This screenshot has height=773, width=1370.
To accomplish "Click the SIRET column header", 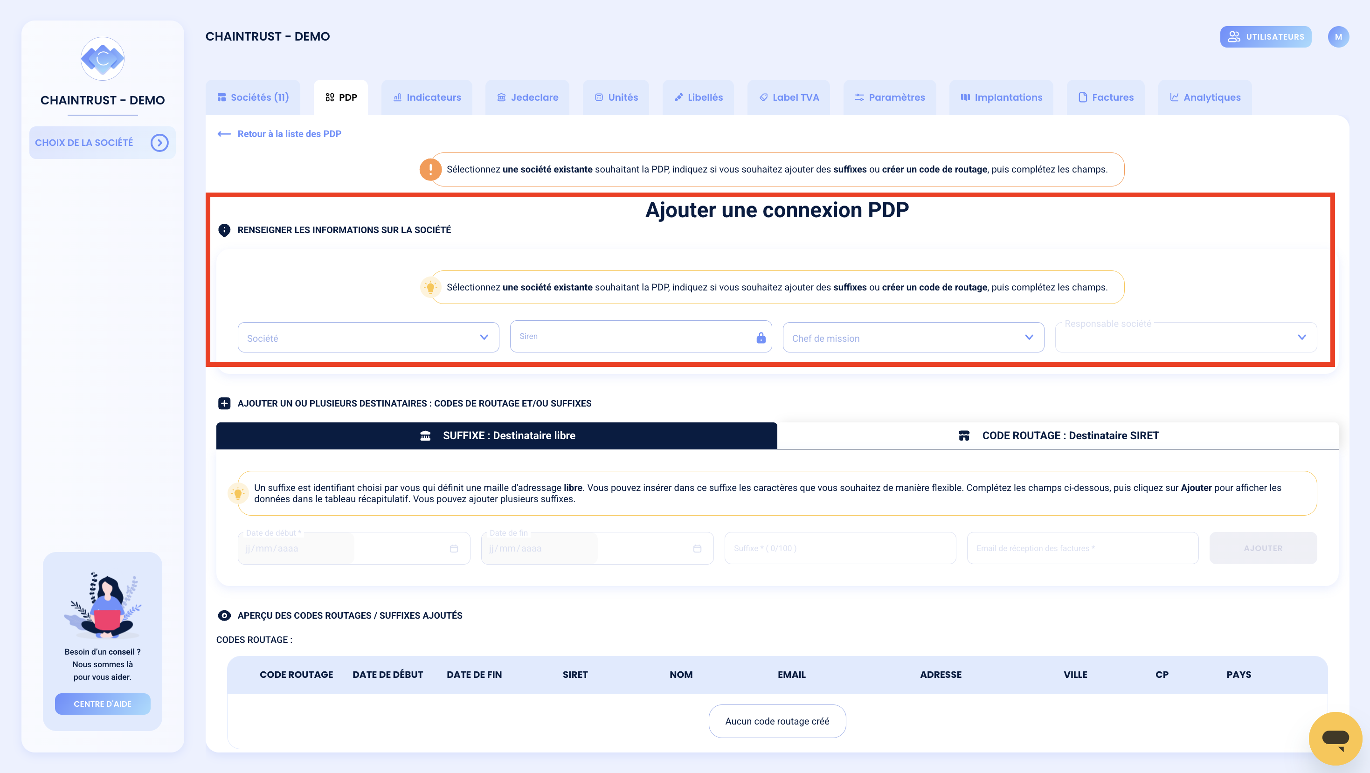I will tap(575, 675).
